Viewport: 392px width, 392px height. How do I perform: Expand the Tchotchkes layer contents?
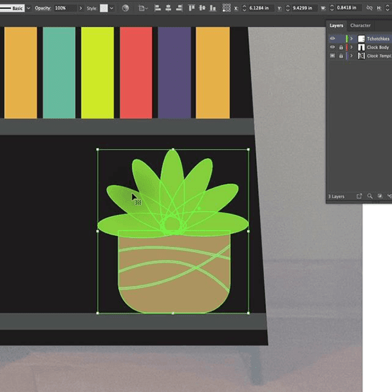(x=351, y=39)
